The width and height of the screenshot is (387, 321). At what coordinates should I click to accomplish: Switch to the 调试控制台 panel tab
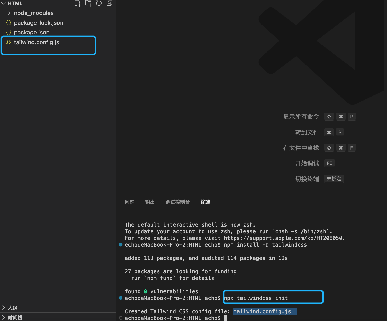pos(178,202)
